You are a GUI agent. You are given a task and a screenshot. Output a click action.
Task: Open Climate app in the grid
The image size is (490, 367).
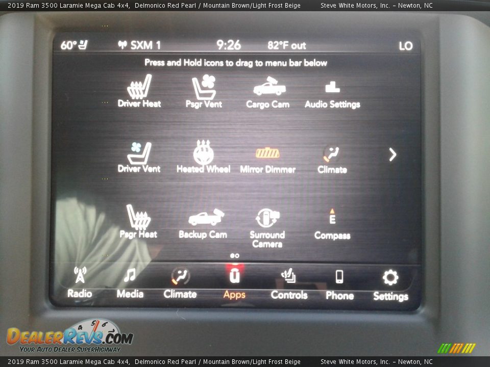coord(332,157)
